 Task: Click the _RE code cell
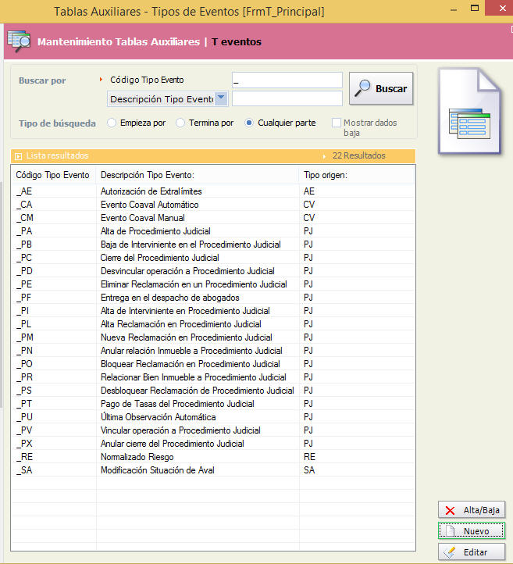click(24, 457)
